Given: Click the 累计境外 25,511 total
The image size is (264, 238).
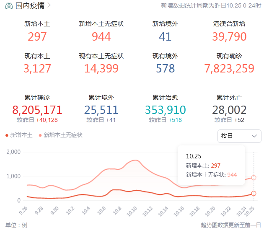Looking at the screenshot, I should coord(101,110).
